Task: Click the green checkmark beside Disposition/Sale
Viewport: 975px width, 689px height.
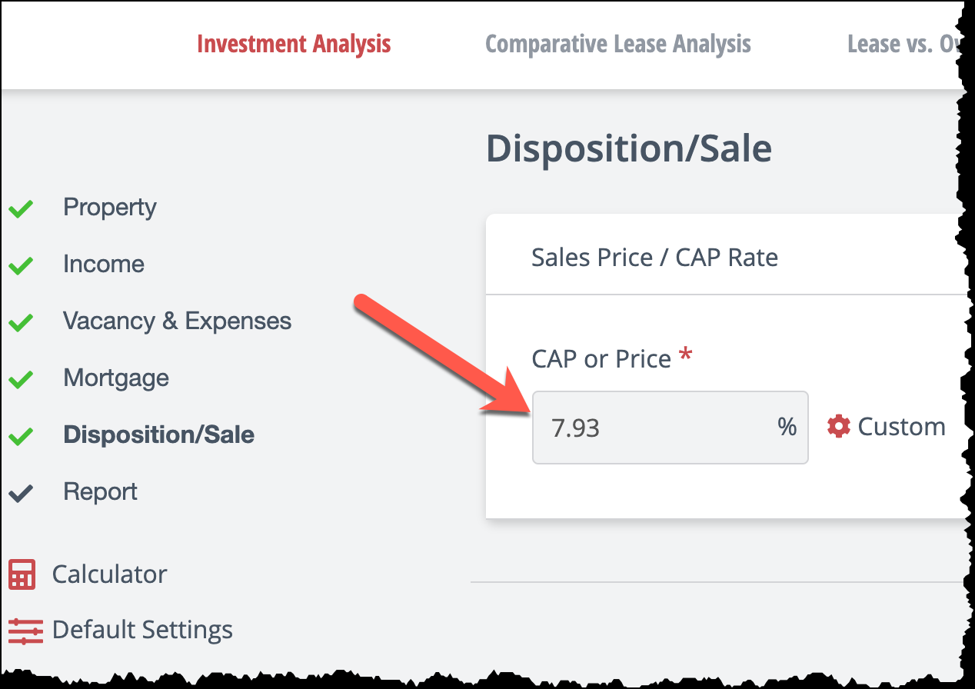Action: [21, 435]
